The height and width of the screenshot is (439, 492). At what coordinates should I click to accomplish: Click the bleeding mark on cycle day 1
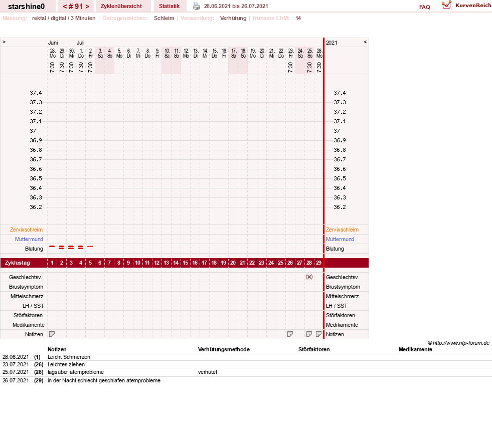tap(52, 247)
